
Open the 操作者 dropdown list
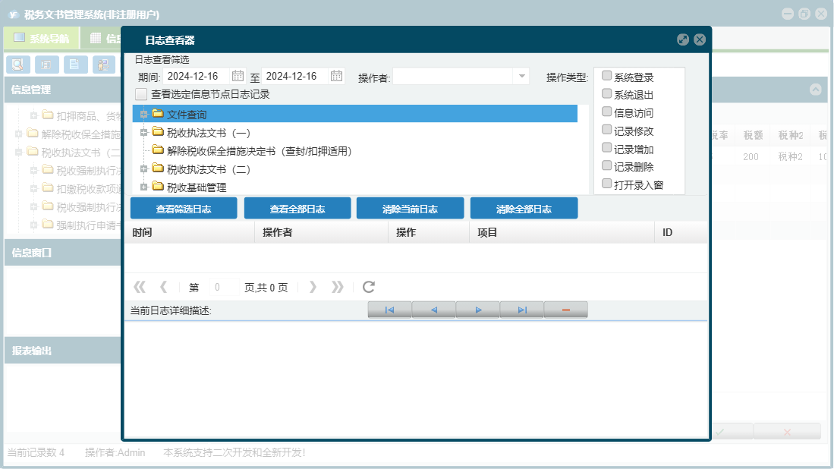(522, 77)
